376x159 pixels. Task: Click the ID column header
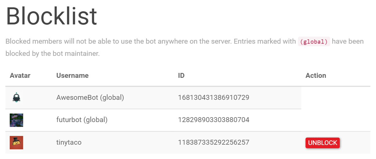pyautogui.click(x=181, y=75)
